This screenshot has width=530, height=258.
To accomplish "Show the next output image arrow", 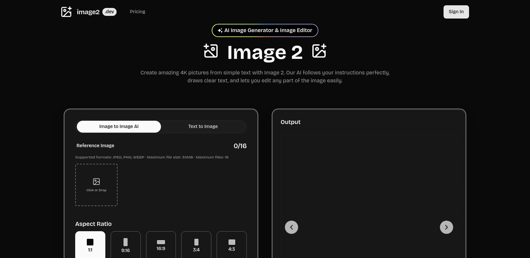I will [x=447, y=227].
